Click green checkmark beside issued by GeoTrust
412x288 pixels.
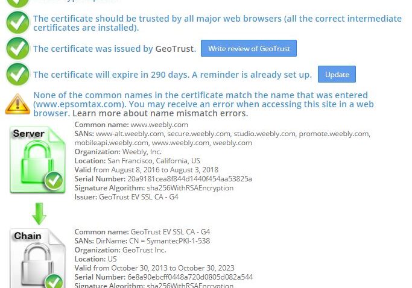(18, 49)
